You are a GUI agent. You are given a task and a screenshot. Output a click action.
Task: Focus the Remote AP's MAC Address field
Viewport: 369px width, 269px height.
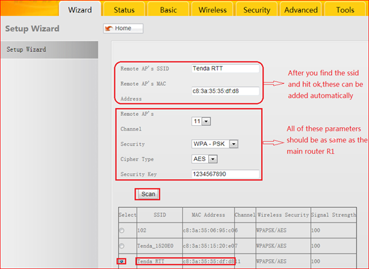coord(226,91)
